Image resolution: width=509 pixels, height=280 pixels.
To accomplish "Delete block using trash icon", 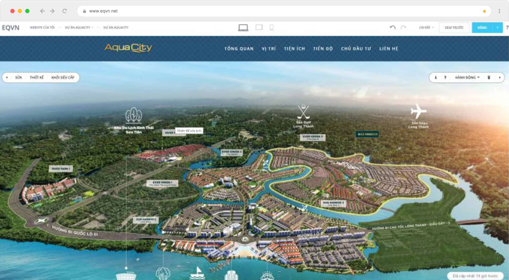I will (x=489, y=77).
